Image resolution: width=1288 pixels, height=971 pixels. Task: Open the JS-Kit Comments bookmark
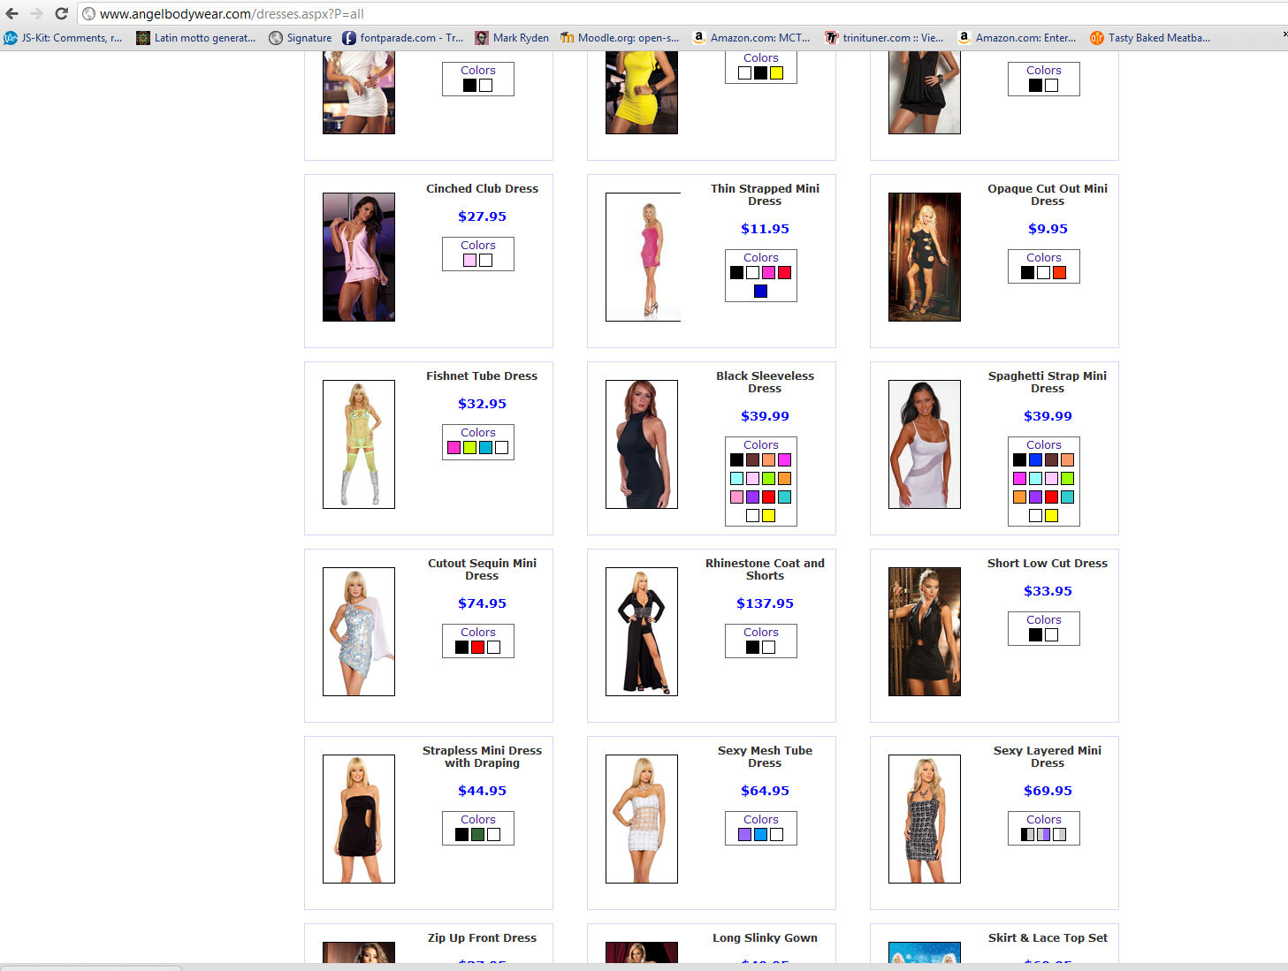click(64, 38)
